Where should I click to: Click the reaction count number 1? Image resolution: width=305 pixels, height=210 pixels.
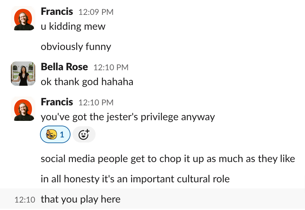[x=62, y=134]
